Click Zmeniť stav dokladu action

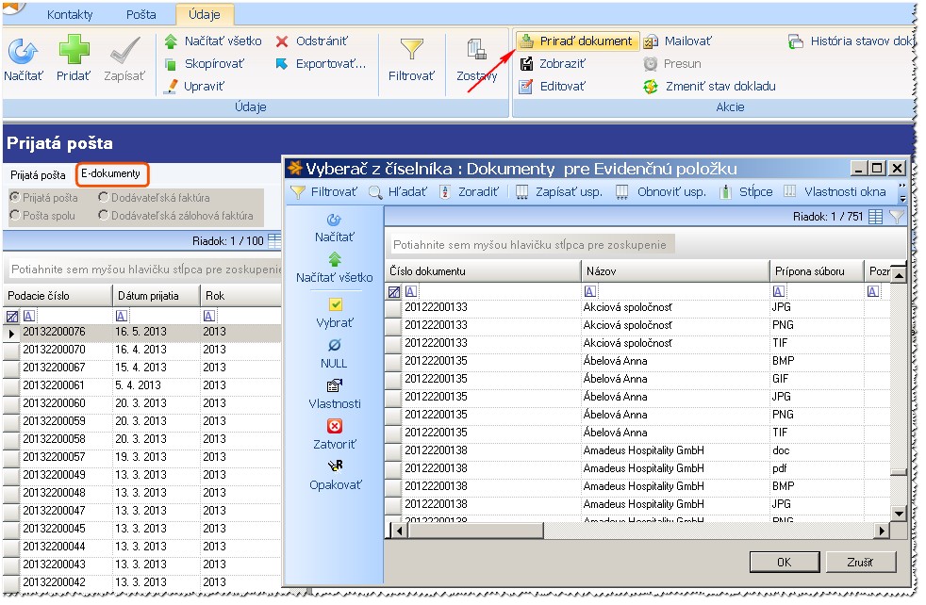pyautogui.click(x=709, y=86)
